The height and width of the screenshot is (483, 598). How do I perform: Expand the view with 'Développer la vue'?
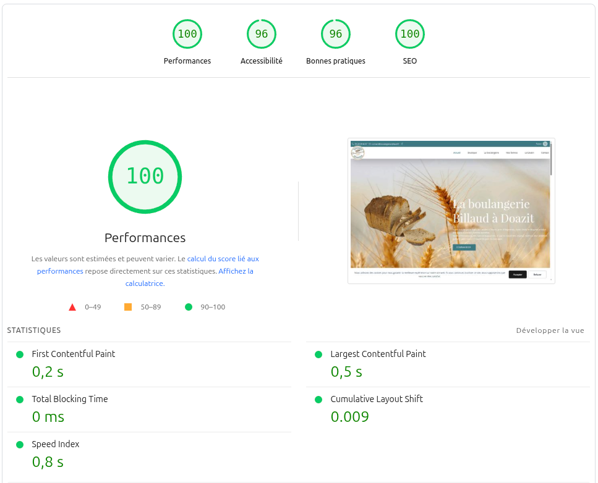pos(550,330)
